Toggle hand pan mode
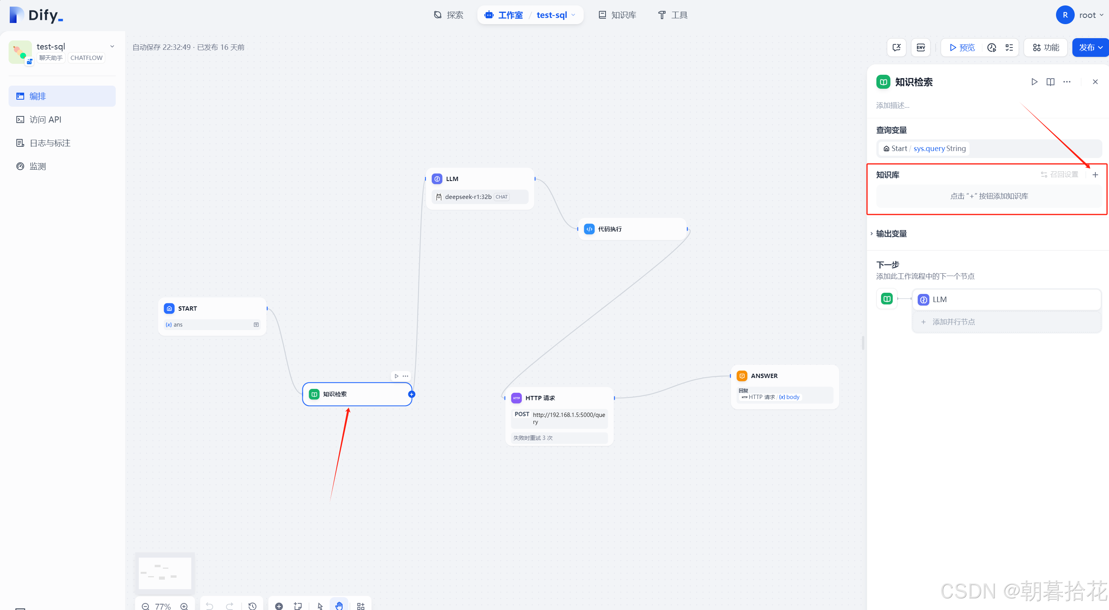The height and width of the screenshot is (610, 1109). tap(339, 606)
